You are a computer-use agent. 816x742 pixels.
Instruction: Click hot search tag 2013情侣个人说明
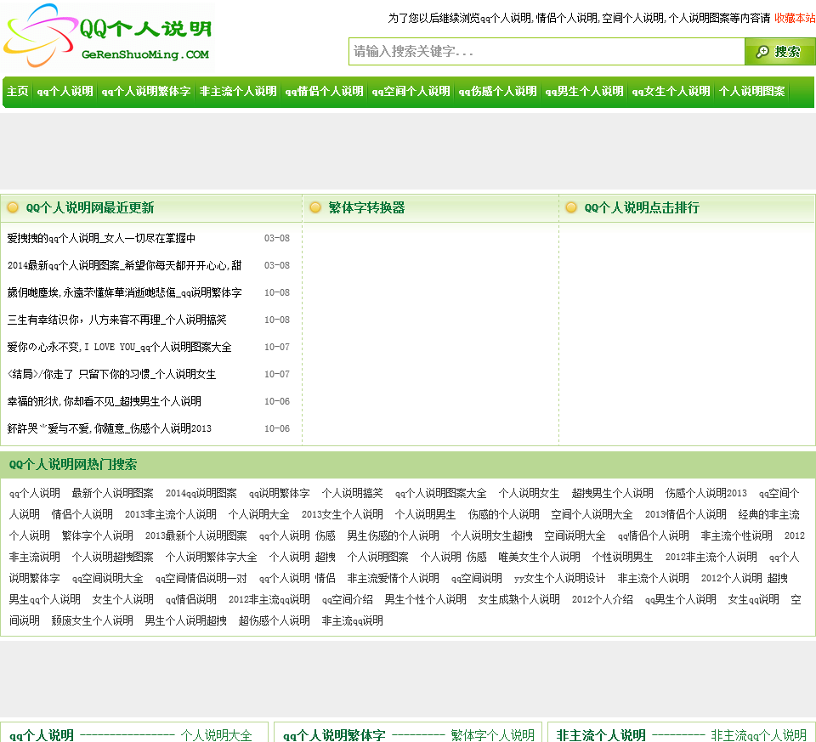(686, 514)
